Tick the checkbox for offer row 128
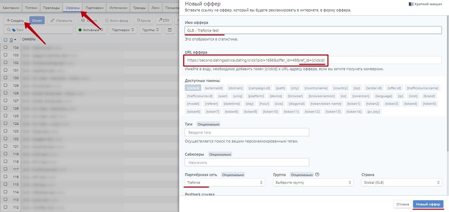The image size is (449, 212). (x=6, y=93)
